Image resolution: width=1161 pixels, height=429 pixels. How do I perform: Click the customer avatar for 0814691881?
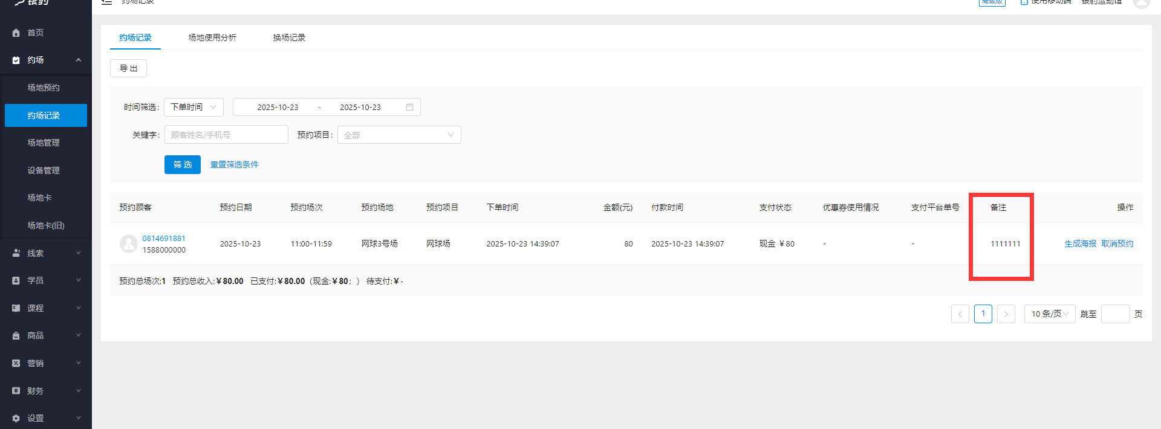click(129, 244)
